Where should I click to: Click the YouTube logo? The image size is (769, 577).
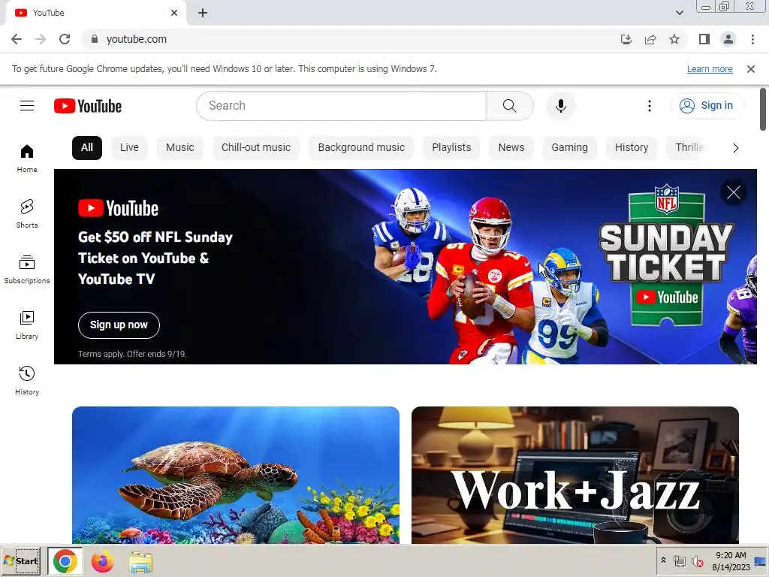88,106
